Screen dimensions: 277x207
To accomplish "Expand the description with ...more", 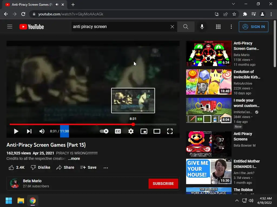I will [x=74, y=158].
